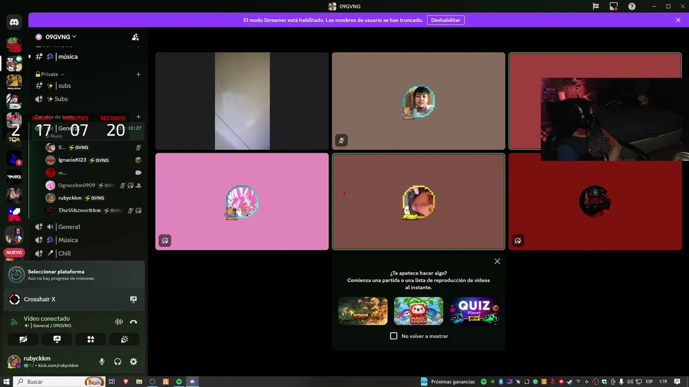
Task: Create channel in Canales de texto category
Action: pyautogui.click(x=138, y=117)
